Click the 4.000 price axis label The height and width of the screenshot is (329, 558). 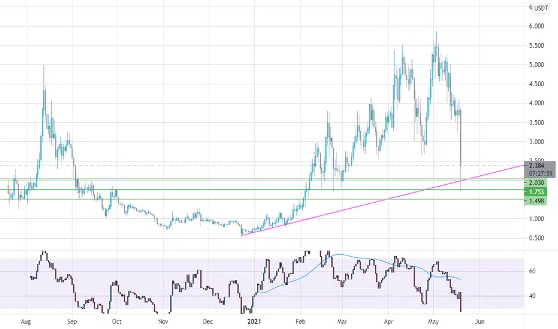tap(536, 103)
